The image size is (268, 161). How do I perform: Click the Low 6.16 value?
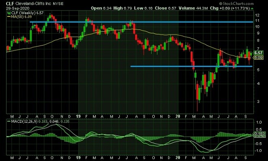click(x=143, y=8)
